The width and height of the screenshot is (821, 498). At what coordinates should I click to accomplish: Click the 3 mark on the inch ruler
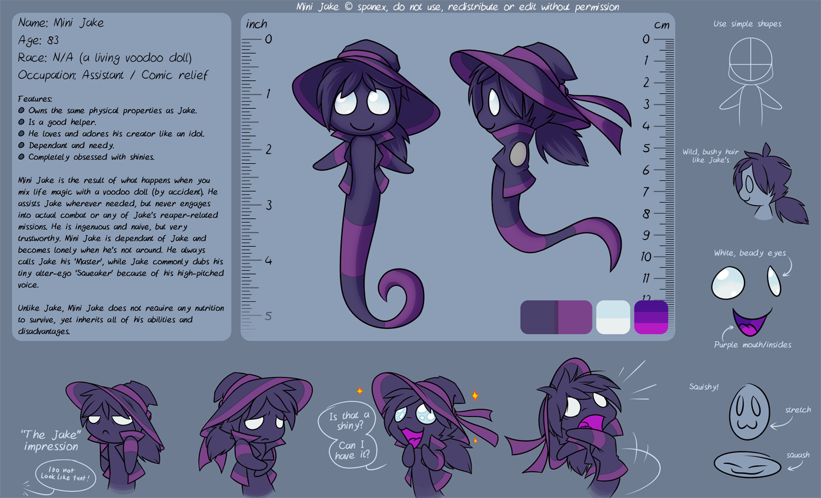pyautogui.click(x=268, y=206)
